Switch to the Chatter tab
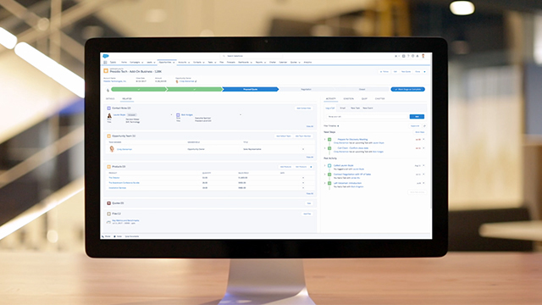The height and width of the screenshot is (305, 542). coord(379,99)
